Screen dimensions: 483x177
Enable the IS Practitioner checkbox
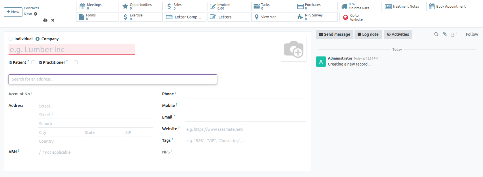pos(76,62)
